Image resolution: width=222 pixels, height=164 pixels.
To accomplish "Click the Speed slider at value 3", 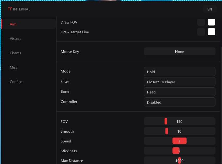I will (180, 141).
